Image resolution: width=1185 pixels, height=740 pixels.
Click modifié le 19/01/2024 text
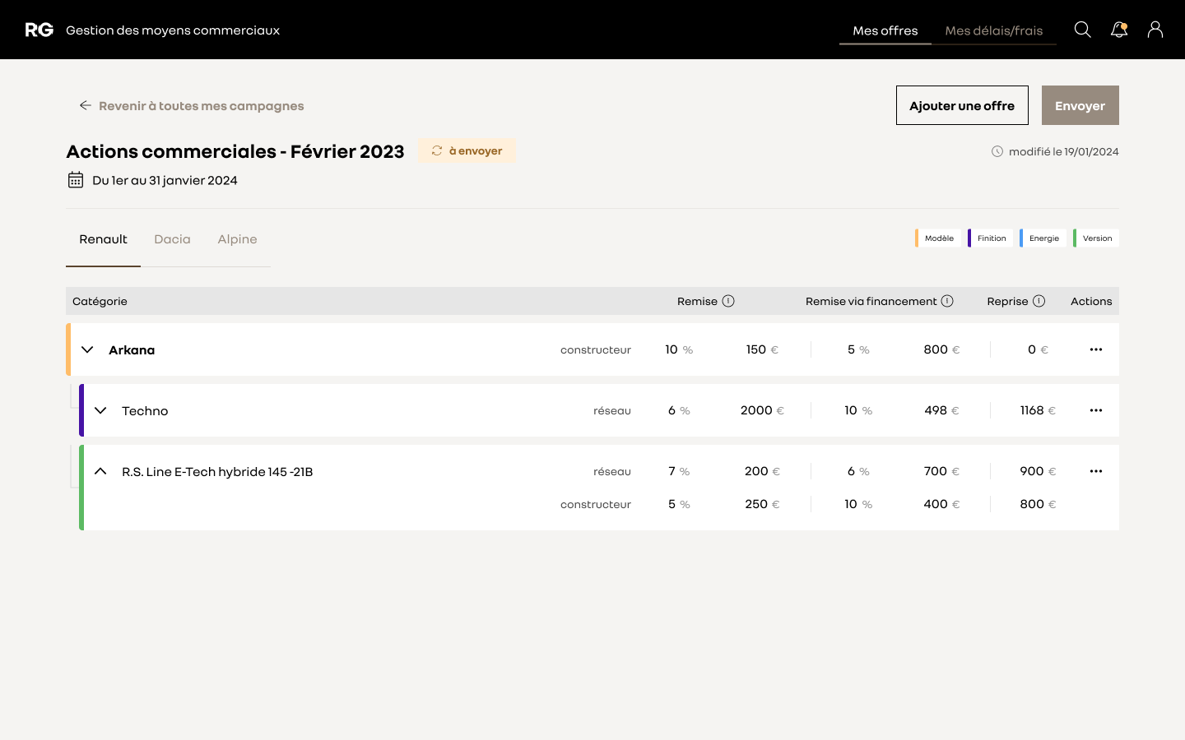1064,151
